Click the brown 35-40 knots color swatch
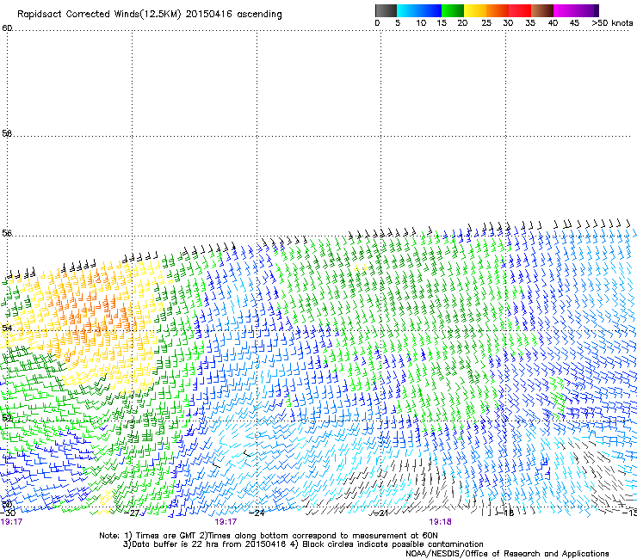Screen dimensions: 637x559 tap(542, 10)
